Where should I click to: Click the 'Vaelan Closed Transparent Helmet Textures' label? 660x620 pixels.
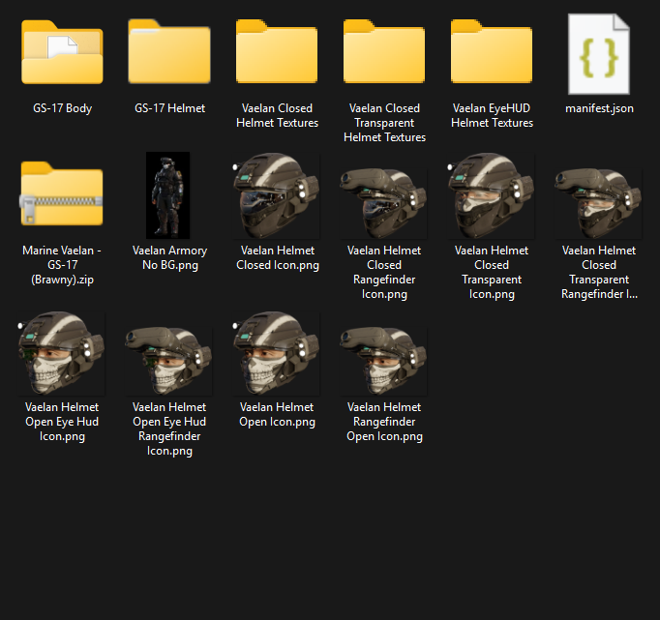click(x=384, y=123)
